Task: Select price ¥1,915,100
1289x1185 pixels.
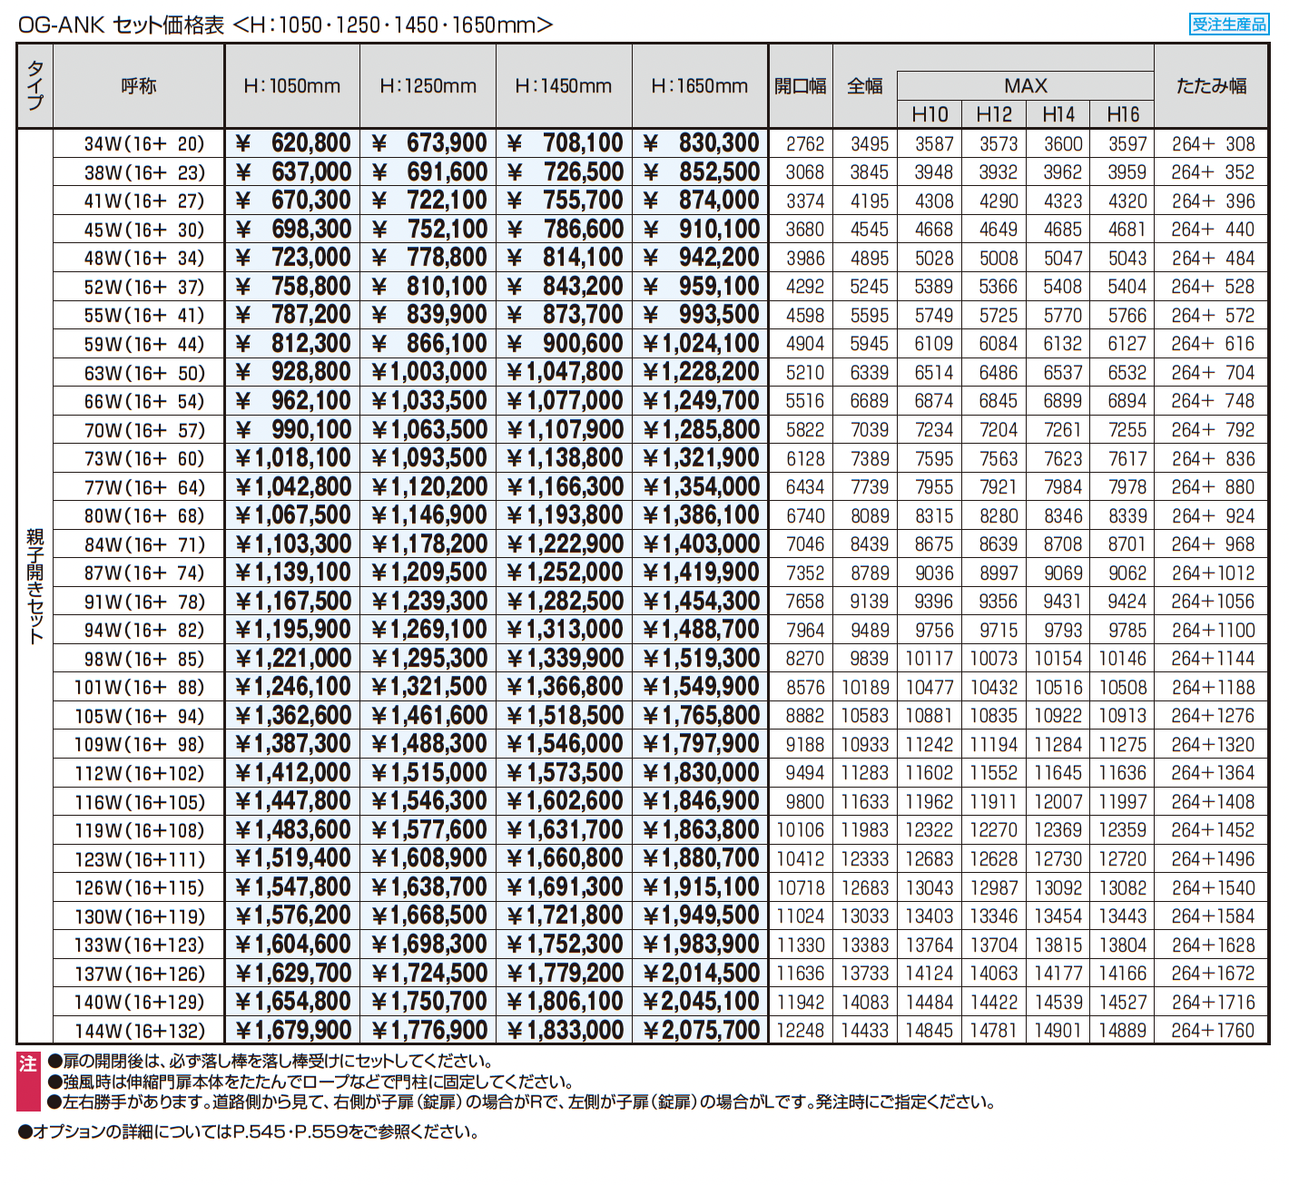Action: tap(701, 887)
